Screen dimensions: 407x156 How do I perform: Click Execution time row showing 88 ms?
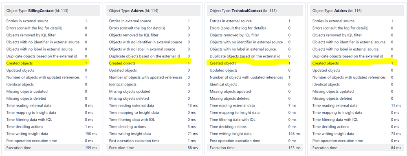(153, 148)
